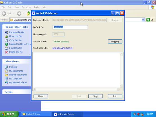The image size is (156, 117).
Task: Click the Copy this file link
Action: [15, 40]
